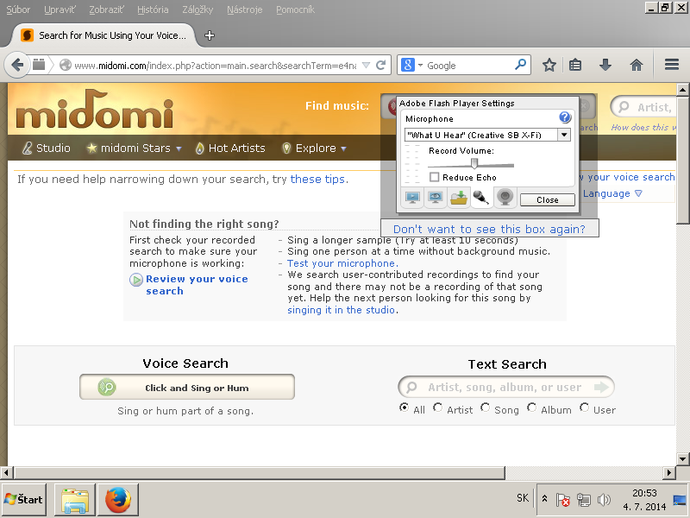Open the volume speaker tray icon
690x518 pixels.
[x=604, y=500]
